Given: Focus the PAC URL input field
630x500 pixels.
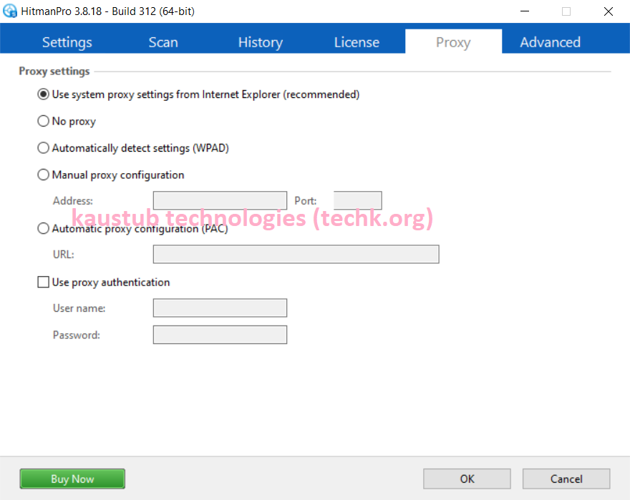Looking at the screenshot, I should (x=296, y=254).
